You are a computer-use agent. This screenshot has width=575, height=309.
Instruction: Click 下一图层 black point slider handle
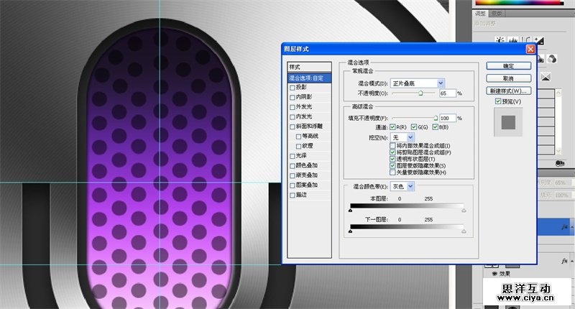click(x=350, y=231)
